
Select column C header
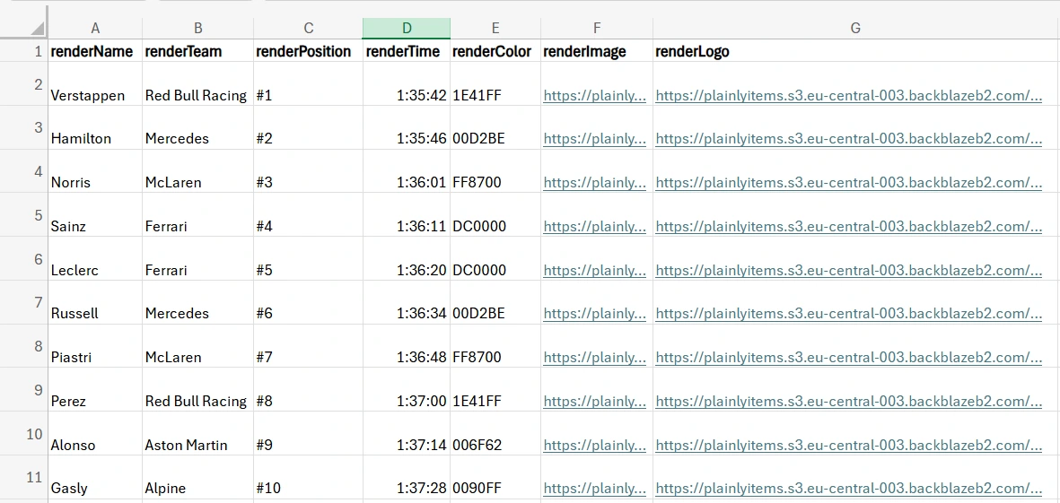(x=308, y=29)
